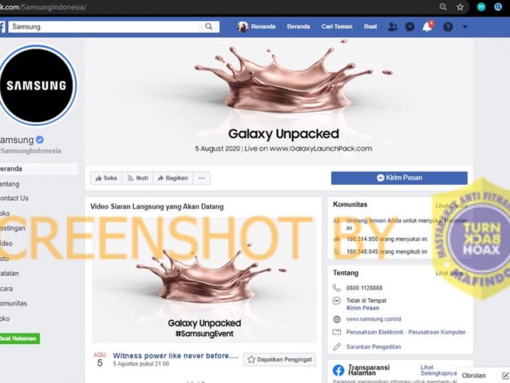Click the Facebook icon in Transparansi Halaman
Image resolution: width=510 pixels, height=383 pixels.
(338, 370)
